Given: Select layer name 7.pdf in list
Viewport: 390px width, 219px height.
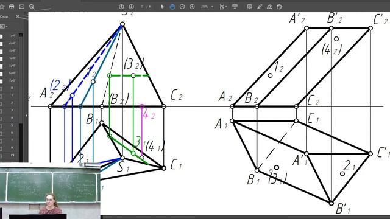Looking at the screenshot, I should tap(12, 80).
